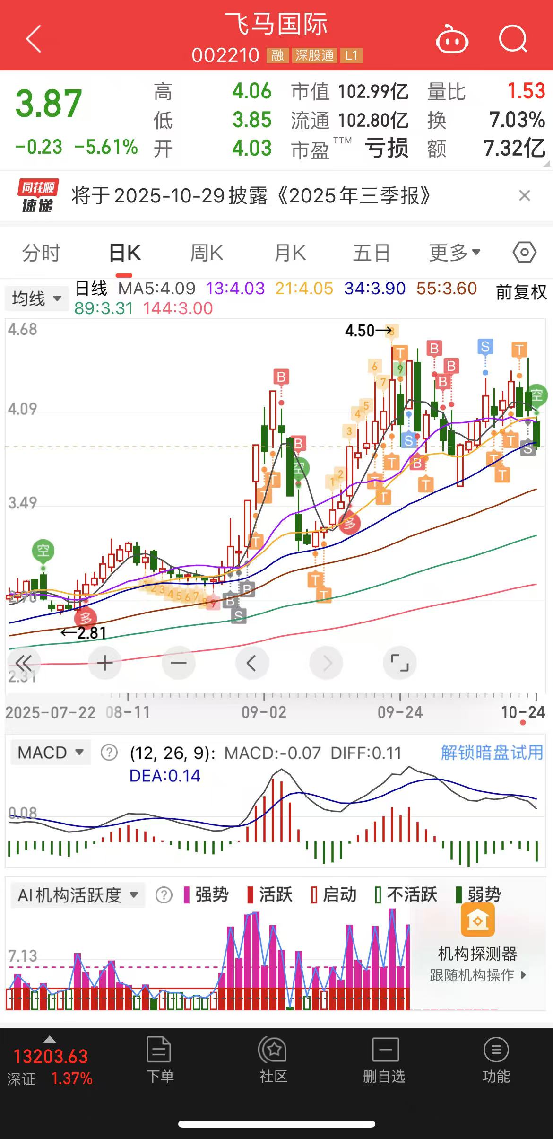The height and width of the screenshot is (1139, 553).
Task: Open the AI robot assistant icon
Action: 452,40
